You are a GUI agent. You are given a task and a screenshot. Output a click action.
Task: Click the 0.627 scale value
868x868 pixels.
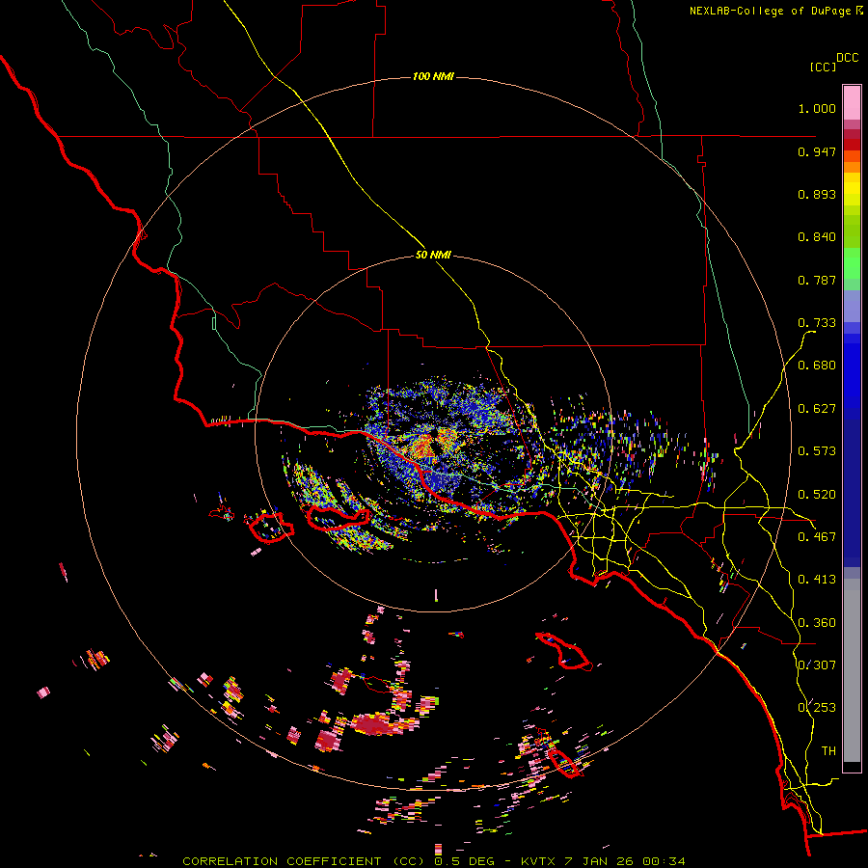click(x=817, y=409)
